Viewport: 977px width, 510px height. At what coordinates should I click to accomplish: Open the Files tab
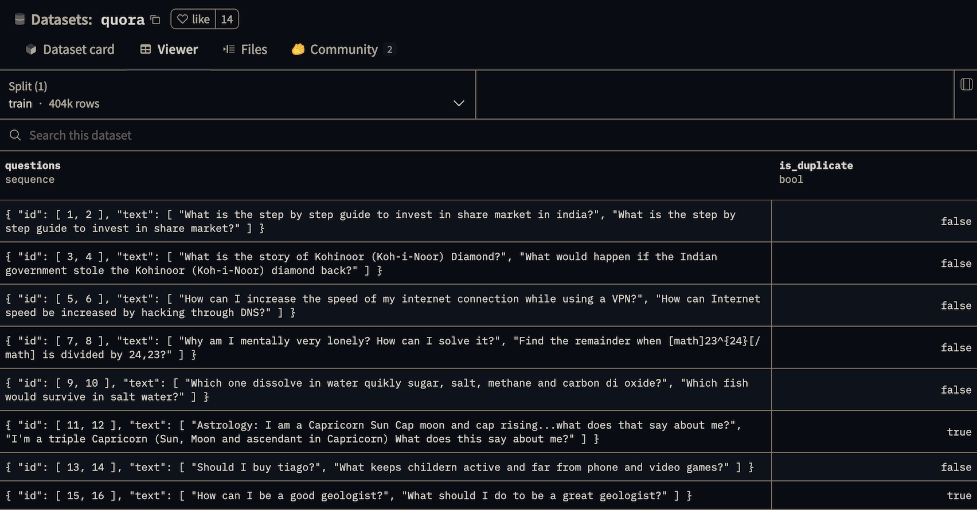(245, 49)
